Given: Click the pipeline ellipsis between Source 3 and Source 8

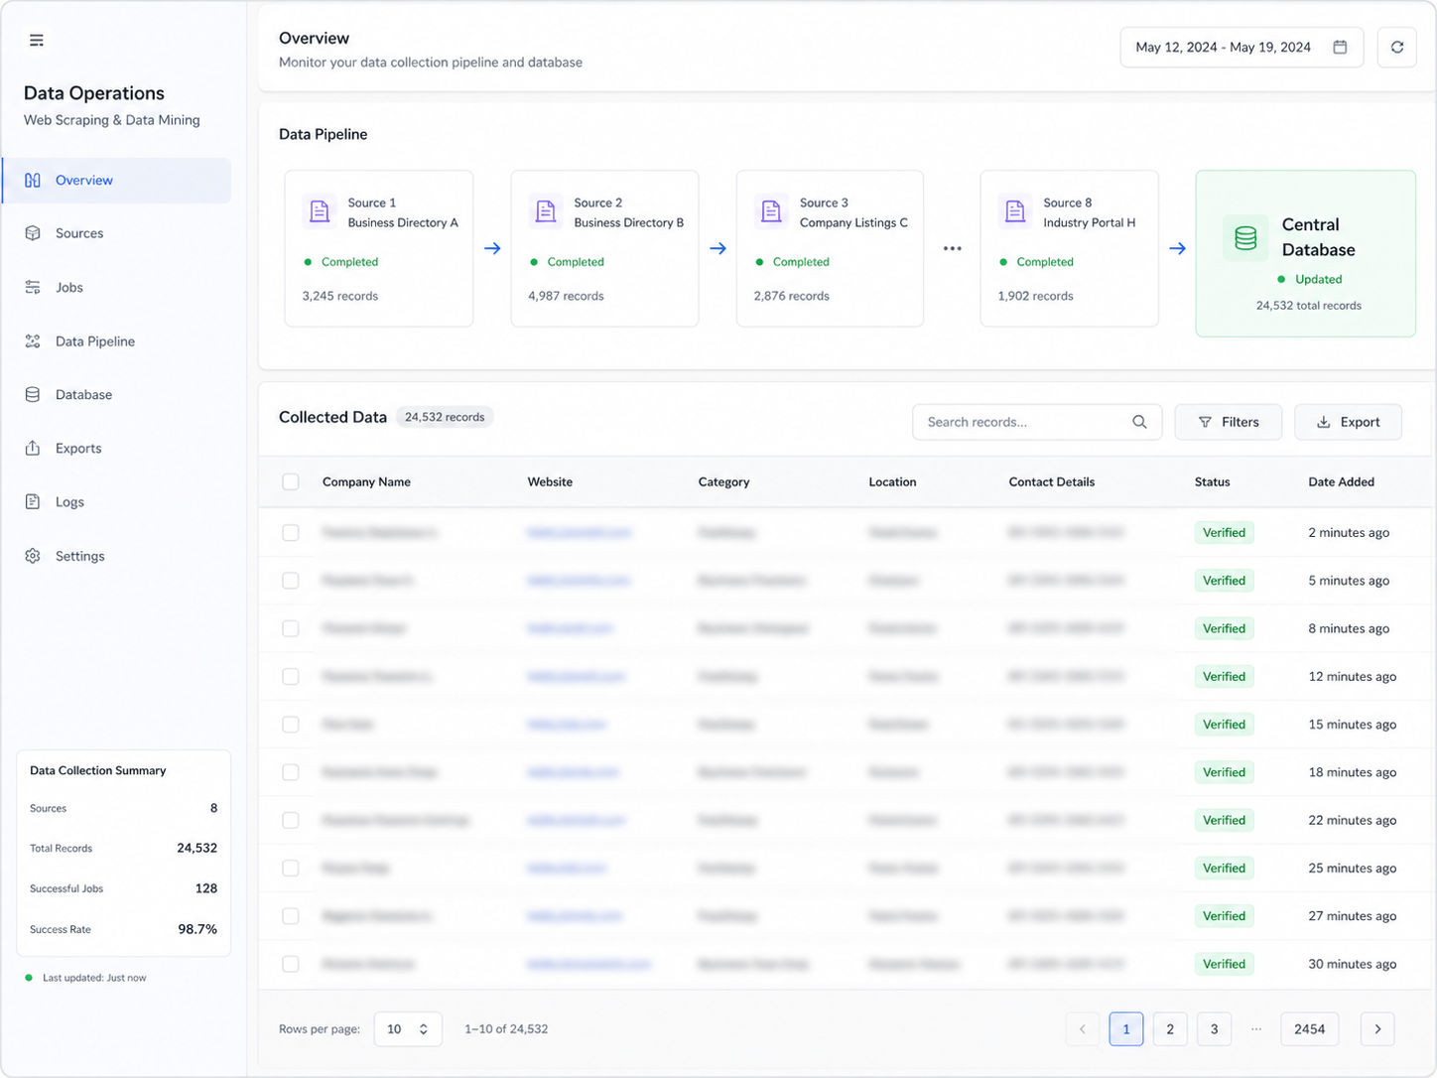Looking at the screenshot, I should (953, 248).
